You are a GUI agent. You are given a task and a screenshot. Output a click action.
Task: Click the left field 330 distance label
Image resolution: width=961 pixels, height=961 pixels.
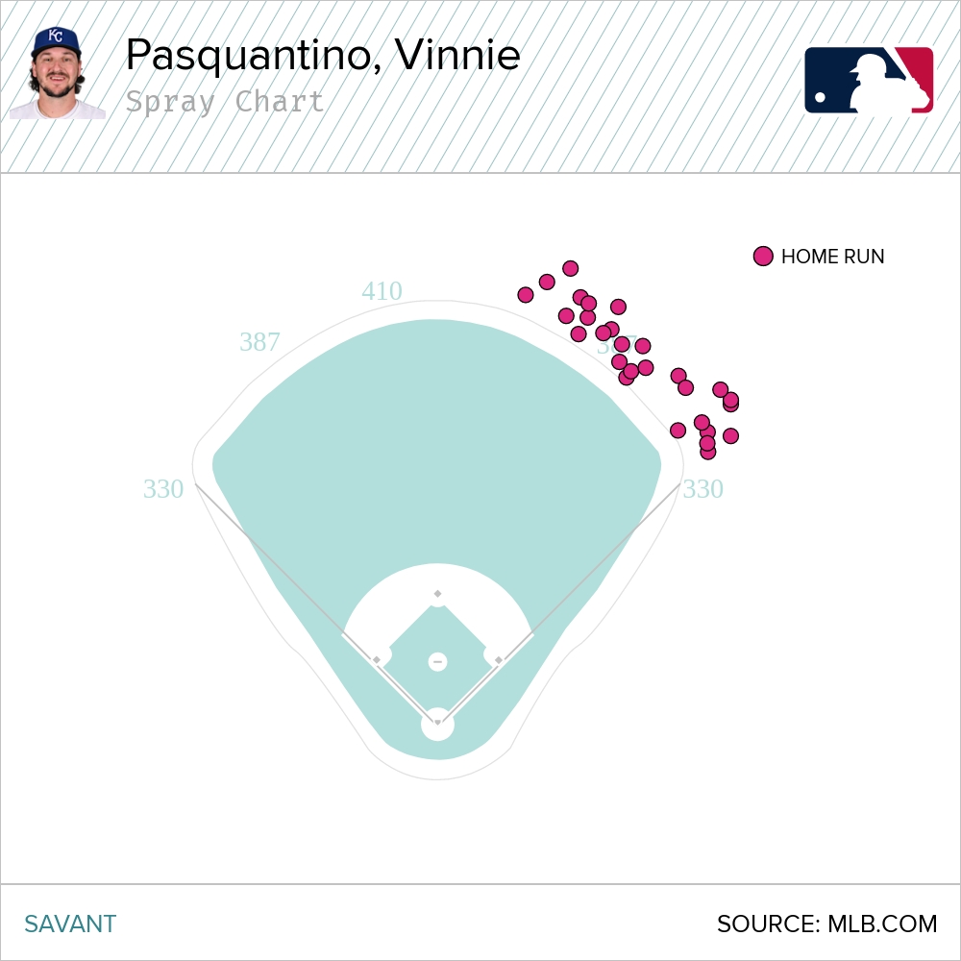163,489
